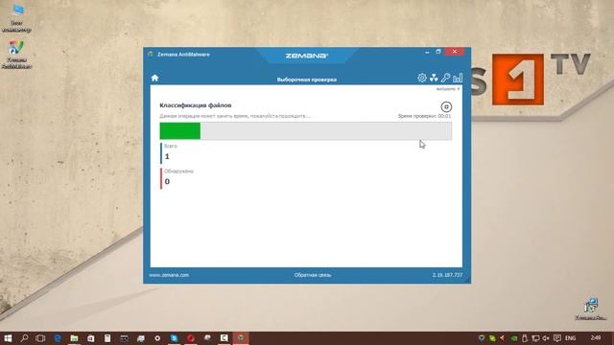This screenshot has height=345, width=614.
Task: Select the computer icon on desktop
Action: click(16, 17)
